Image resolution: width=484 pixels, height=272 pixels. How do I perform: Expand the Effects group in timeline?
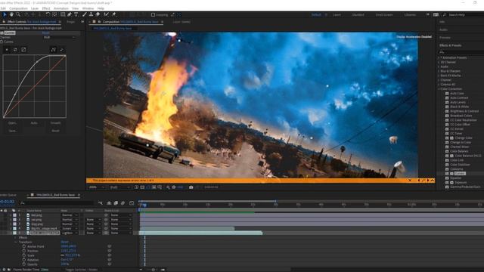tap(16, 237)
